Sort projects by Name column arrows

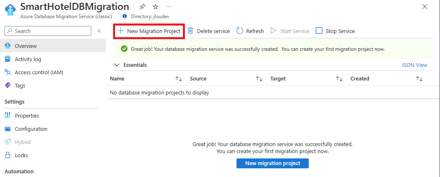tap(179, 79)
